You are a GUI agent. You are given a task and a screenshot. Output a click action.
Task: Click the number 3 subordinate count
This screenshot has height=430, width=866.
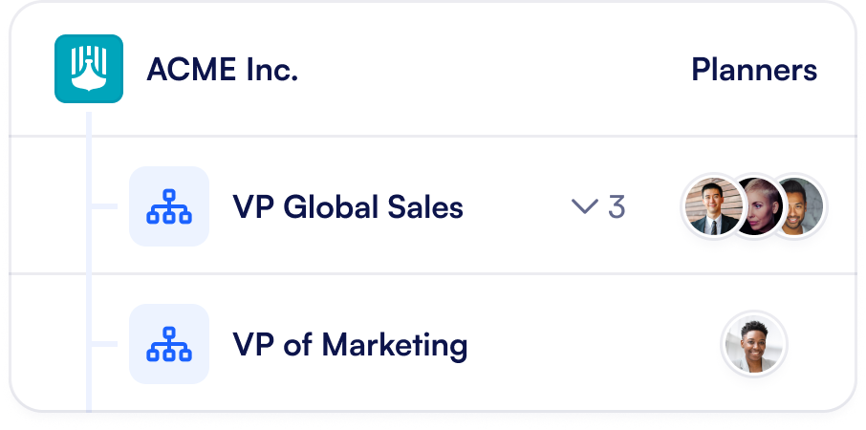[617, 206]
